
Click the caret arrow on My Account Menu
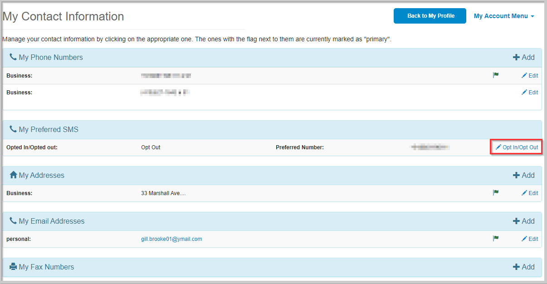(x=532, y=16)
